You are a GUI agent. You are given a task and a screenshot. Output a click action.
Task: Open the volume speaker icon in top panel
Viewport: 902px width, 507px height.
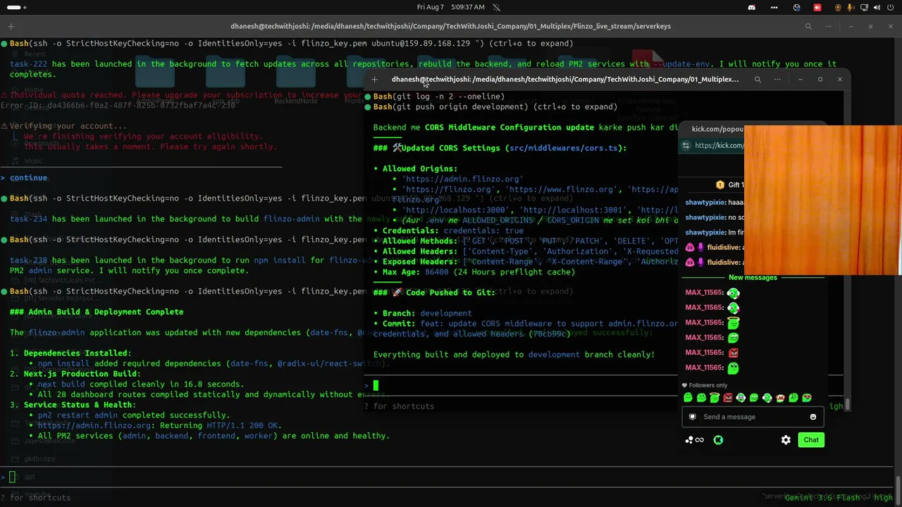pos(877,7)
